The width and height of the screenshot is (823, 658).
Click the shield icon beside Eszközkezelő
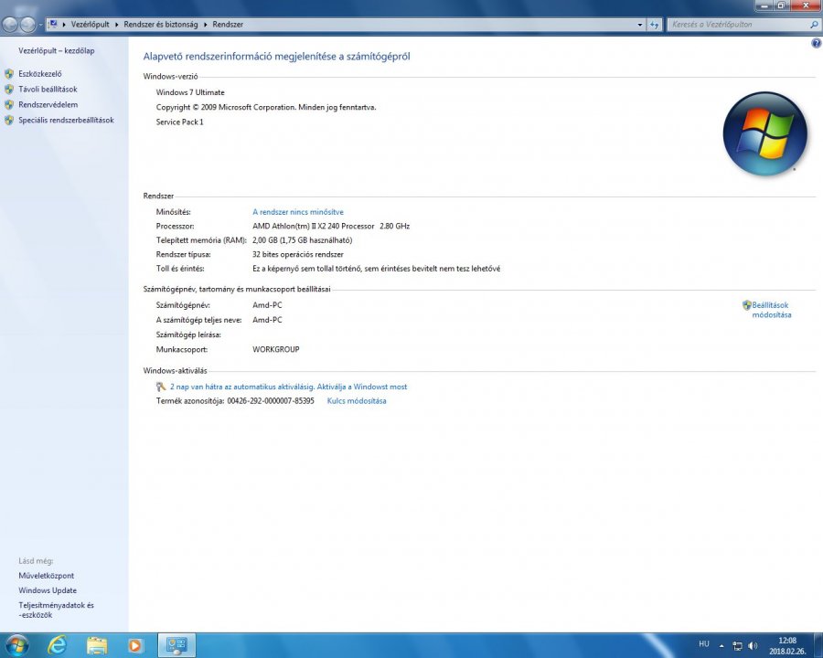tap(9, 74)
